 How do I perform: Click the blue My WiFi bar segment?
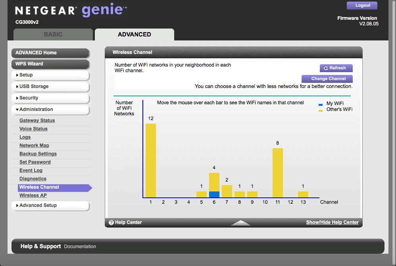pos(214,194)
